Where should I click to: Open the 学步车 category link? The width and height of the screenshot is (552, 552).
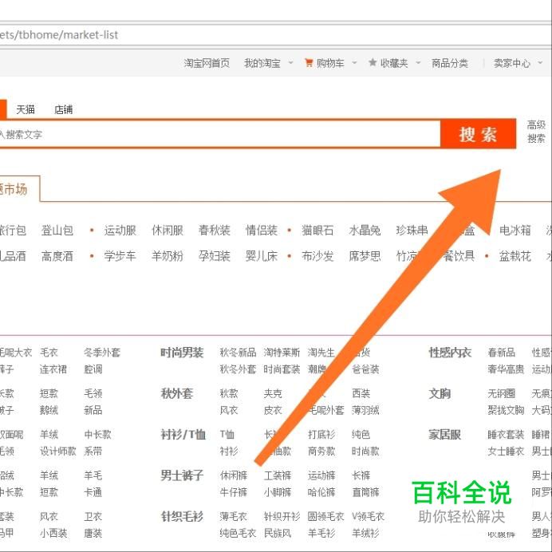tap(120, 256)
